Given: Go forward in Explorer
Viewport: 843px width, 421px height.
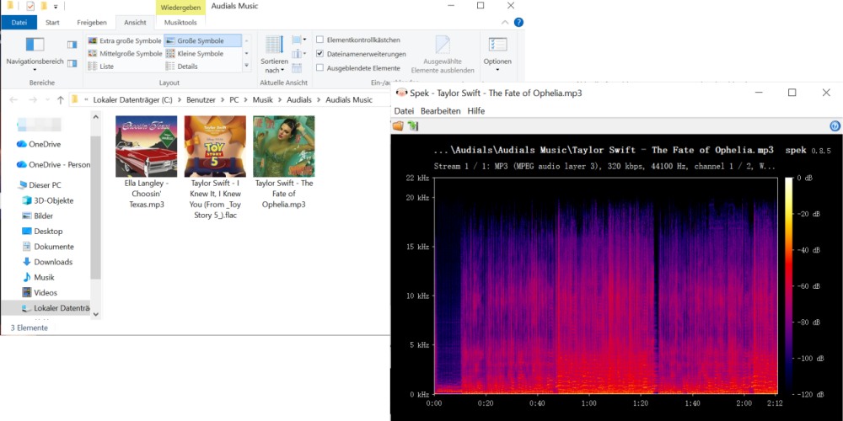Looking at the screenshot, I should [x=32, y=100].
